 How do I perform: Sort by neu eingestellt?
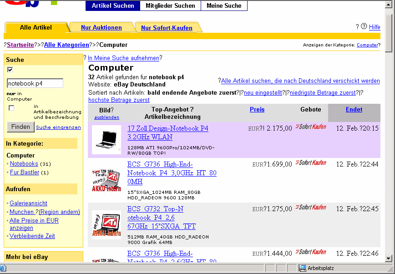tap(263, 93)
